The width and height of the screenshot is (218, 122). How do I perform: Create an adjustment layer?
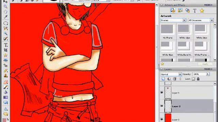pos(169,79)
